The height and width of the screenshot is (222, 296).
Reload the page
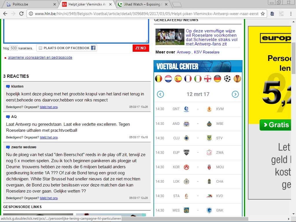pyautogui.click(x=21, y=14)
